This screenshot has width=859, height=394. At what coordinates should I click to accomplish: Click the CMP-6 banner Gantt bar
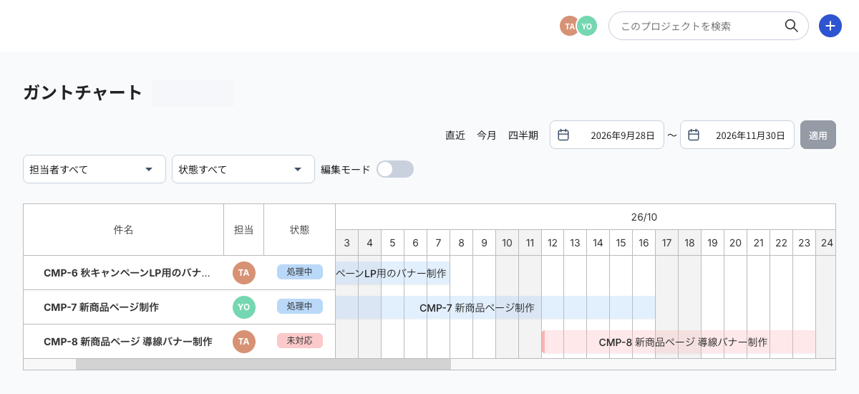point(392,273)
